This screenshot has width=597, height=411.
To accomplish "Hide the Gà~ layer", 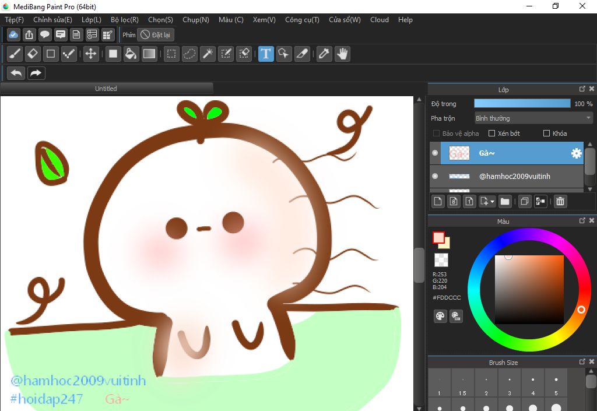I will pyautogui.click(x=435, y=153).
